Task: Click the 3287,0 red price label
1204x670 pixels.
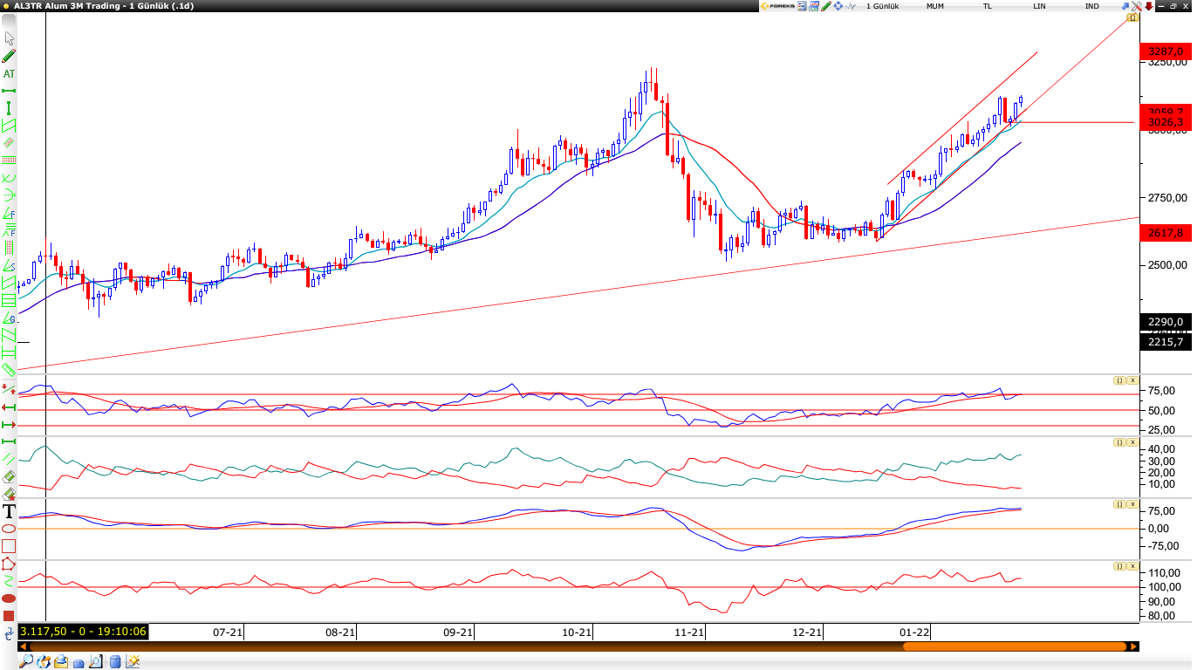Action: (1166, 51)
